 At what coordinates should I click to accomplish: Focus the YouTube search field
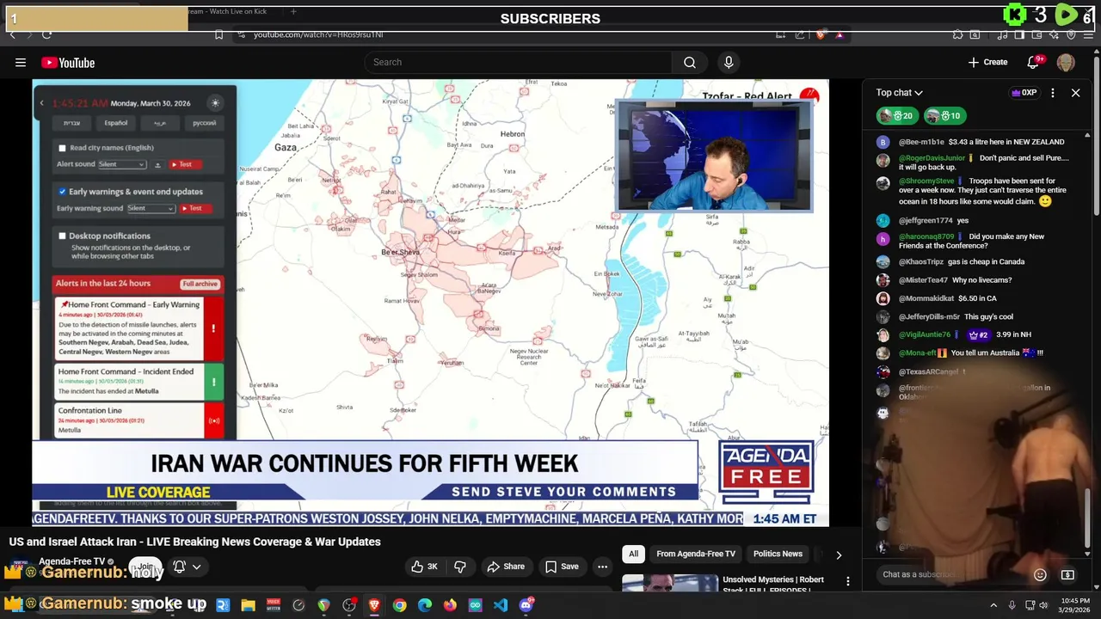pyautogui.click(x=518, y=62)
